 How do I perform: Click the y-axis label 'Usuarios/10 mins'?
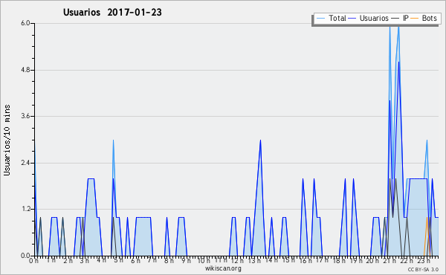(7, 140)
